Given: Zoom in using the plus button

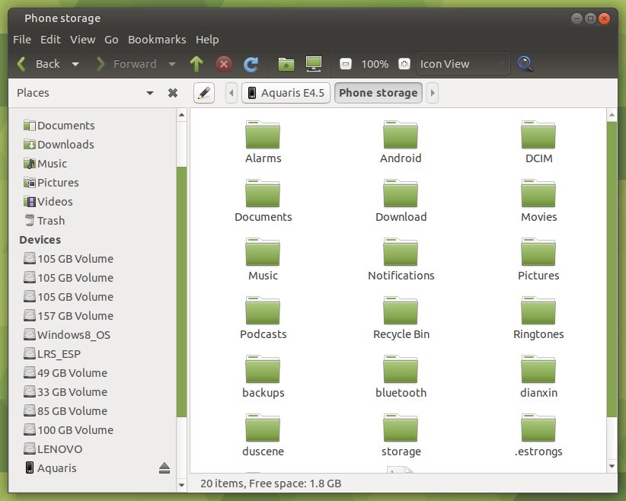Looking at the screenshot, I should coord(404,64).
